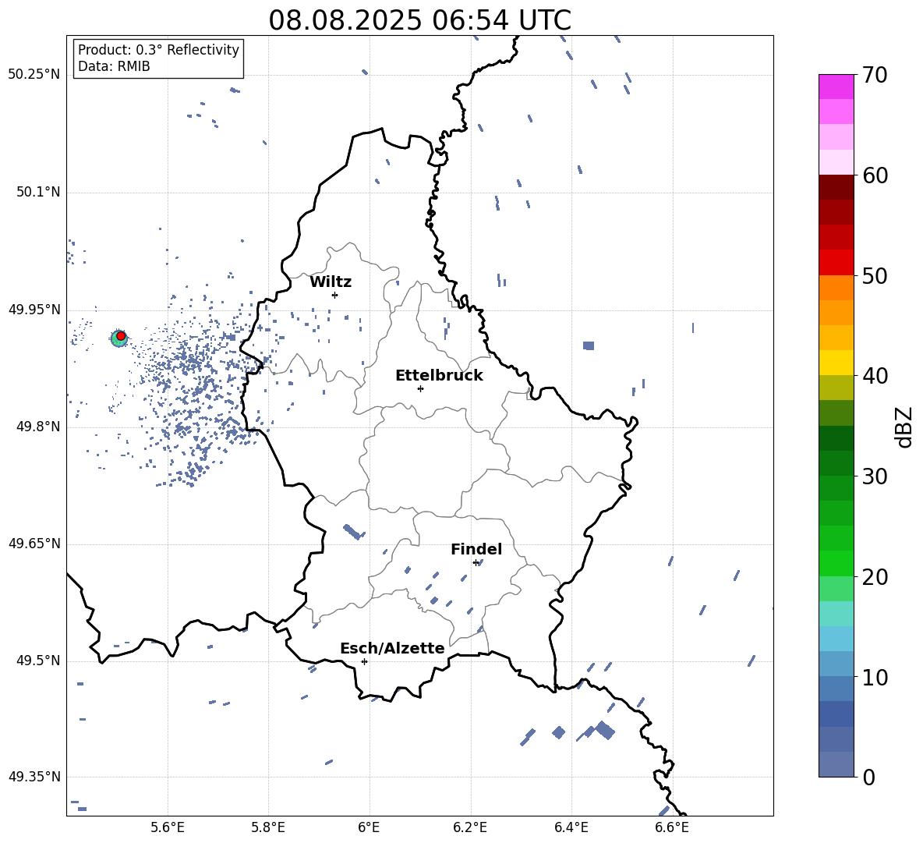The height and width of the screenshot is (843, 923).
Task: Click the Findel city label
Action: pos(476,549)
